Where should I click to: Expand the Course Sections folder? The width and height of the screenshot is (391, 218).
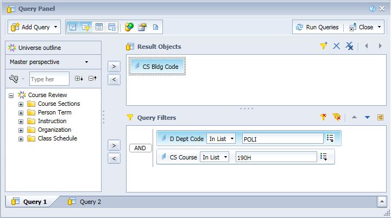tap(21, 104)
